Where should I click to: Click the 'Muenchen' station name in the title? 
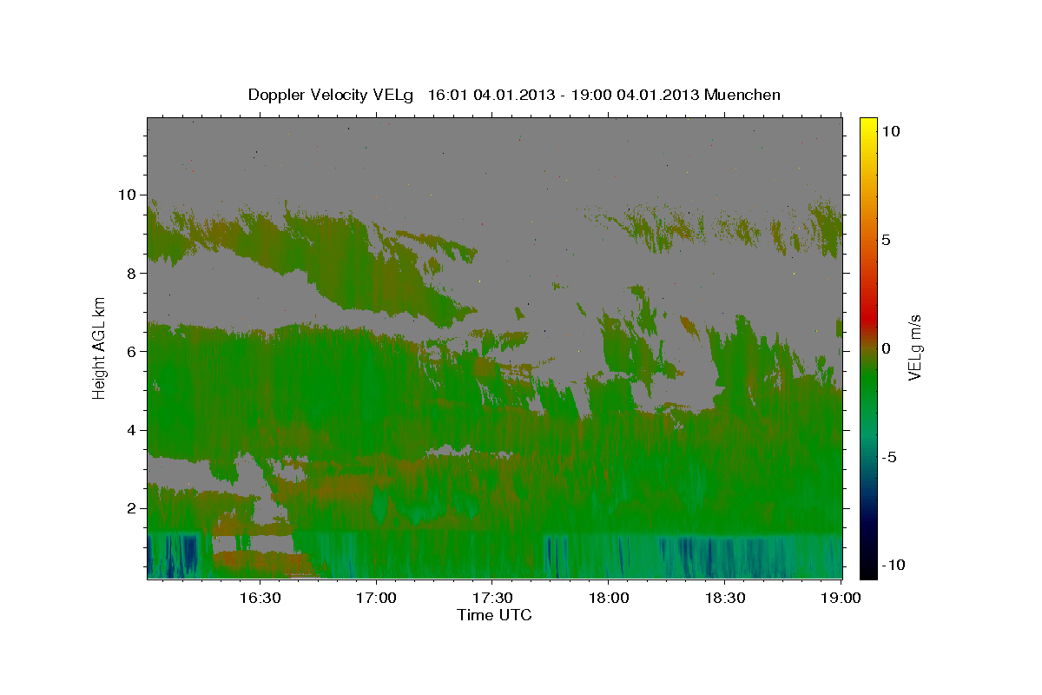742,95
